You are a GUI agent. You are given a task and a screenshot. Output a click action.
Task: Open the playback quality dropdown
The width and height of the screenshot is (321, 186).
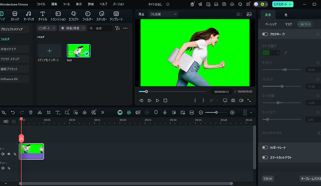click(163, 14)
